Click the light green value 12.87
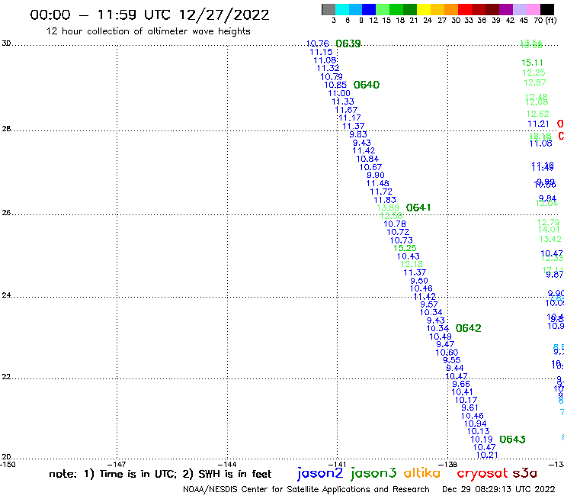The width and height of the screenshot is (564, 496). 534,83
